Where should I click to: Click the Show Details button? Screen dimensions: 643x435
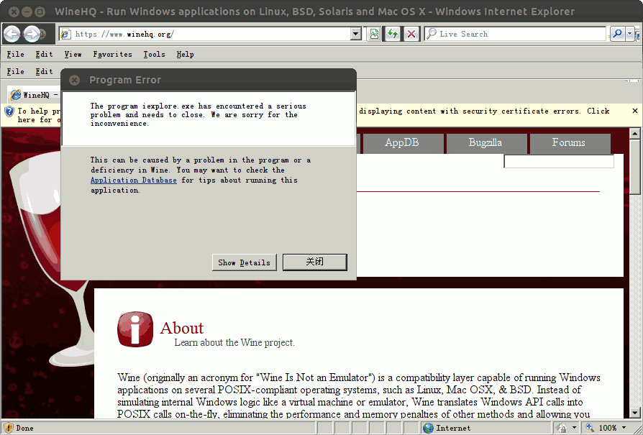tap(245, 262)
